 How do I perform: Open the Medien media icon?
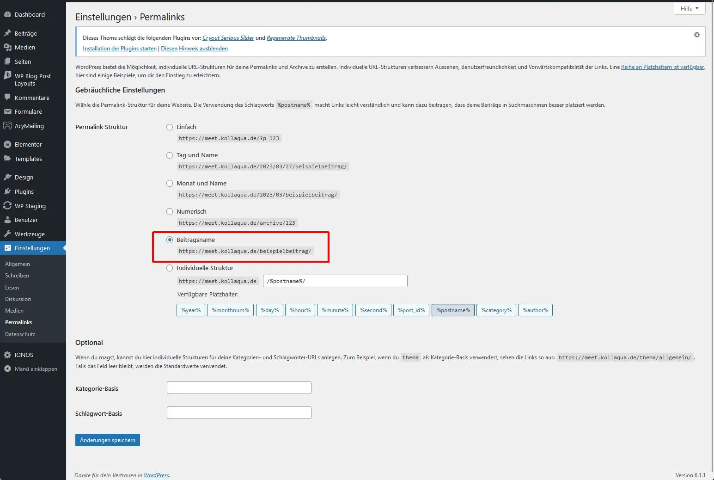pyautogui.click(x=7, y=47)
